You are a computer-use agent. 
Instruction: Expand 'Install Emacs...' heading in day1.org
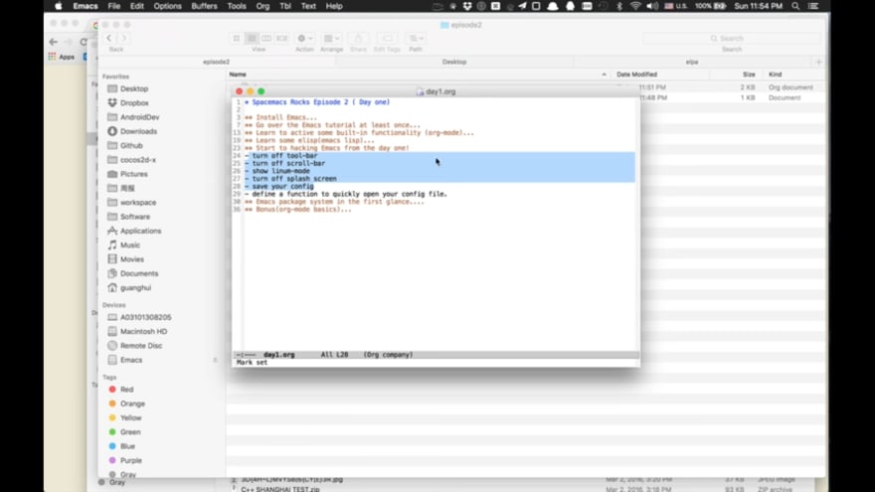pyautogui.click(x=280, y=117)
